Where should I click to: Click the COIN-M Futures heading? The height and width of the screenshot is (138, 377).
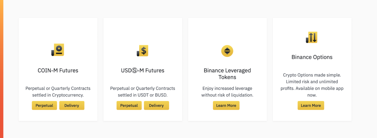[x=58, y=70]
